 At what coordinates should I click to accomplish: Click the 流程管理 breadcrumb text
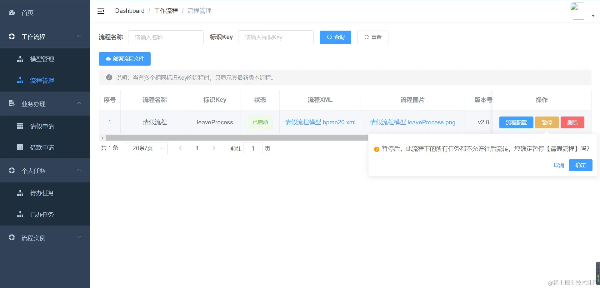[199, 11]
